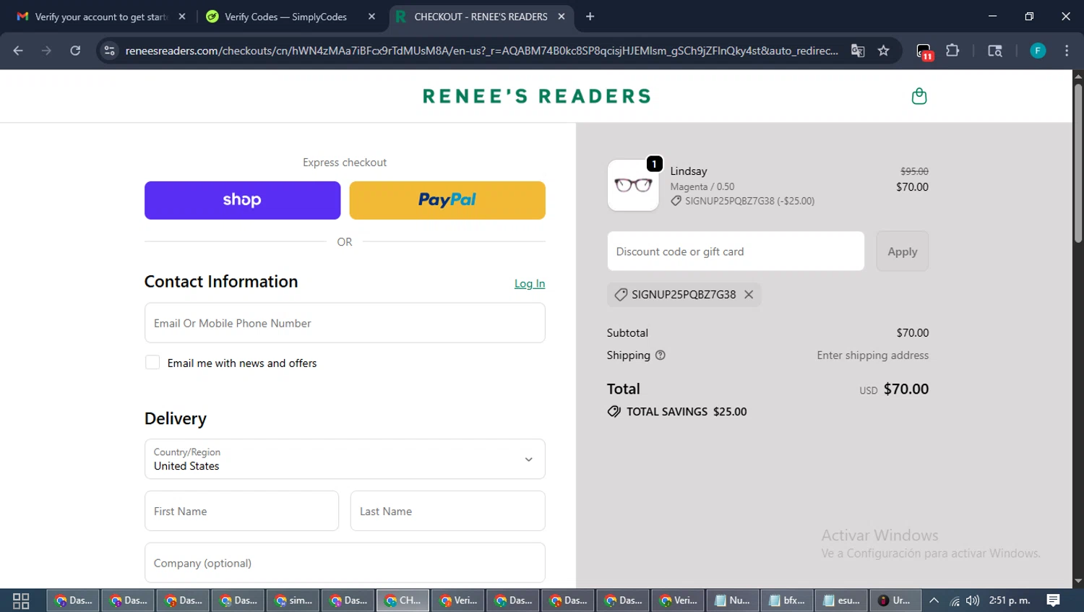Open the taskbar item labeled sim...
This screenshot has width=1084, height=612.
(293, 600)
